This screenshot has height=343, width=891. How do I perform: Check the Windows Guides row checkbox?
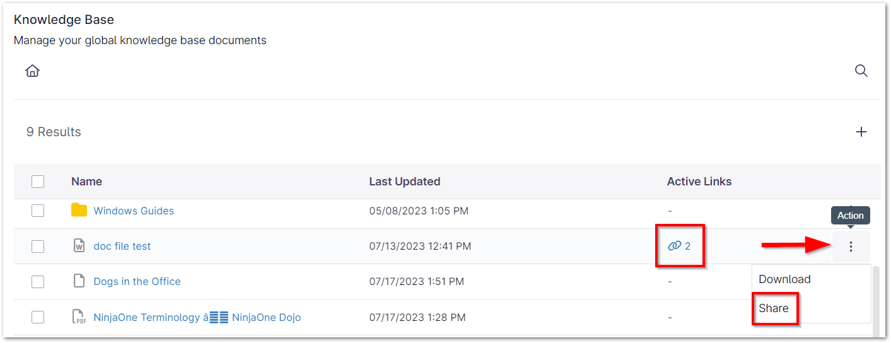pos(38,211)
